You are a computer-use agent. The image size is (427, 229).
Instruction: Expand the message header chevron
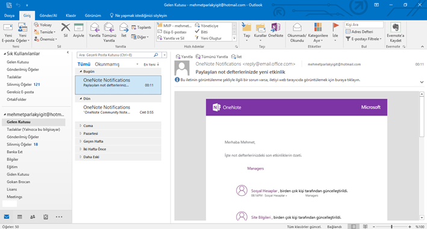422,82
